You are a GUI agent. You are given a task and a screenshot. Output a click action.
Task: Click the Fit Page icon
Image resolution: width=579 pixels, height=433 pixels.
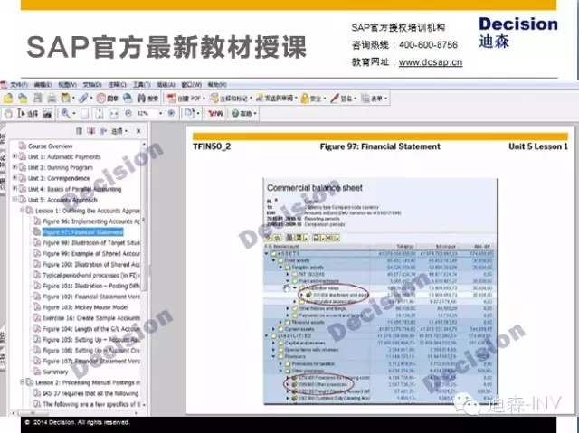99,114
